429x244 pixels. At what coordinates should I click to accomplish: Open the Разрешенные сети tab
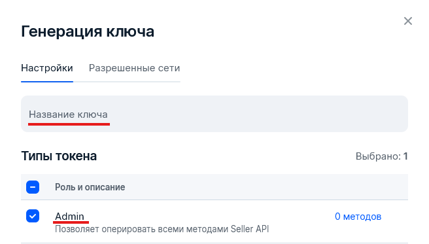[134, 68]
